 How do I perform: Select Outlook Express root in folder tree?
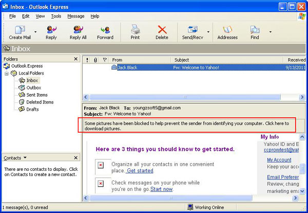(x=27, y=66)
